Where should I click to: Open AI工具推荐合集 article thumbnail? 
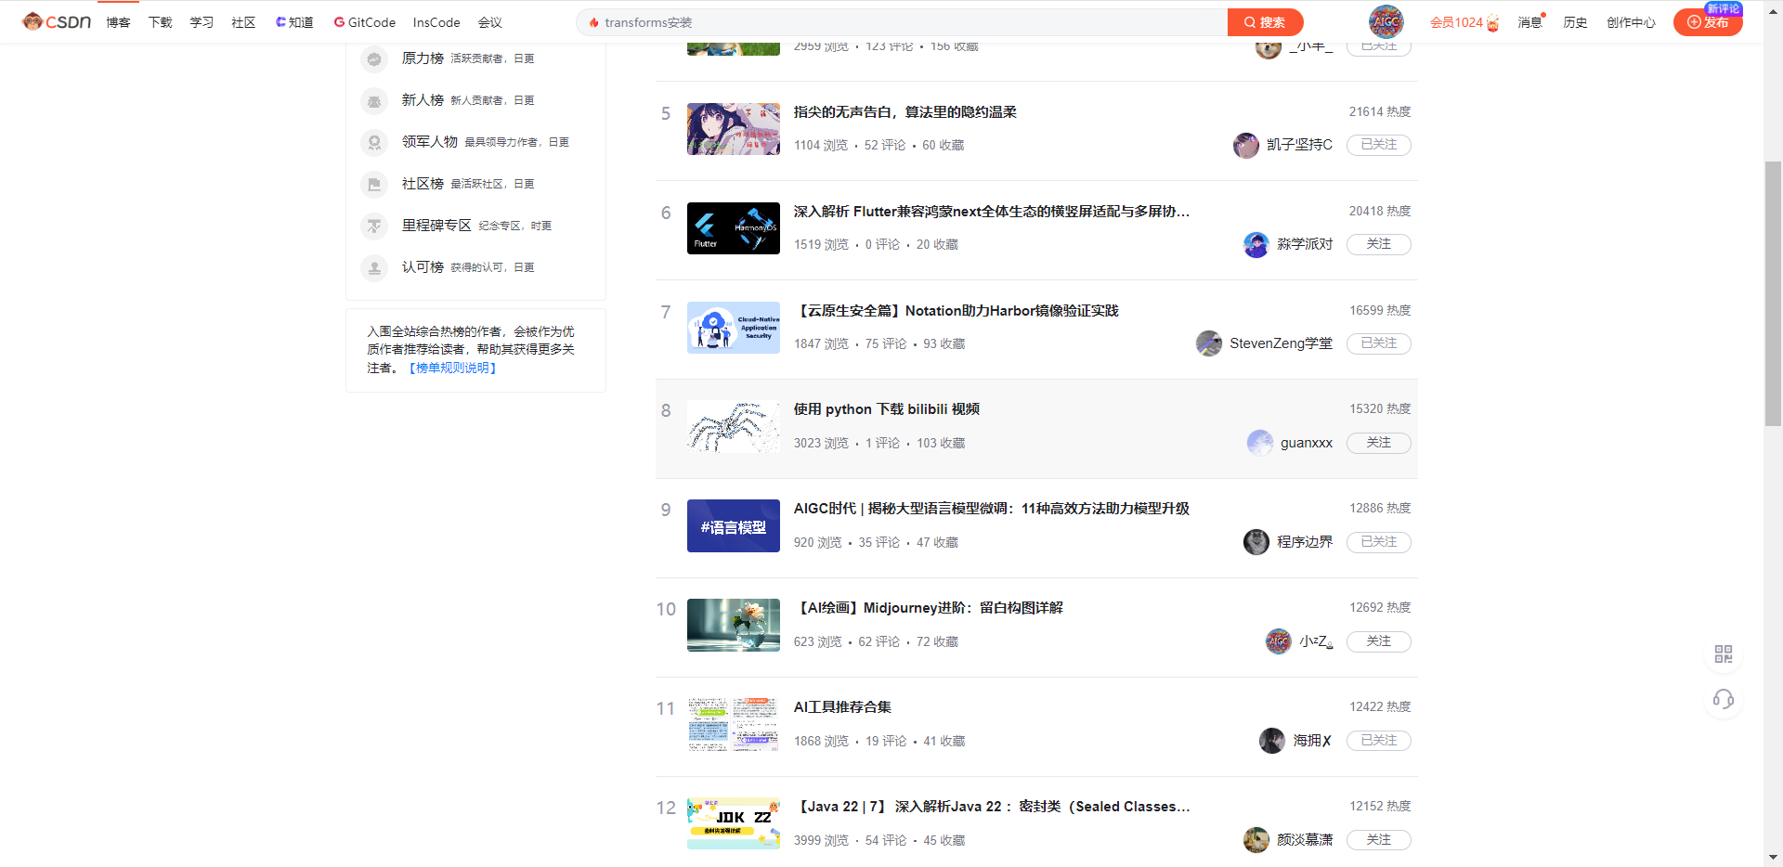[734, 725]
